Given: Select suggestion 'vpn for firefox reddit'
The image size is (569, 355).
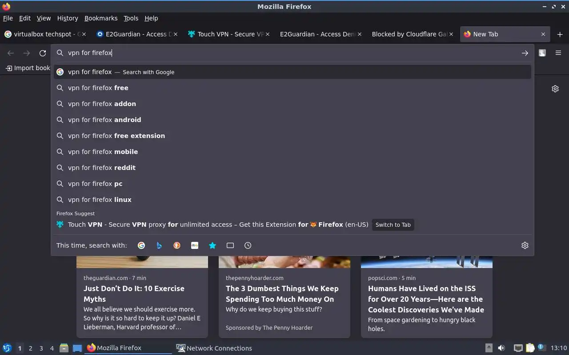Looking at the screenshot, I should [x=293, y=168].
